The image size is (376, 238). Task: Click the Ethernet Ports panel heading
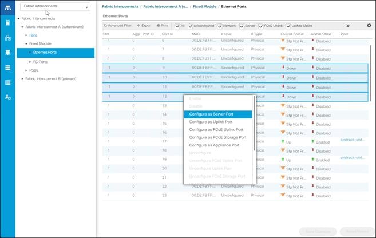(116, 16)
